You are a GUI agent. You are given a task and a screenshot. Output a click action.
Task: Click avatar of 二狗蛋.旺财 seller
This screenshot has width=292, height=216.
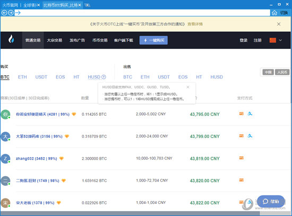[5, 181]
